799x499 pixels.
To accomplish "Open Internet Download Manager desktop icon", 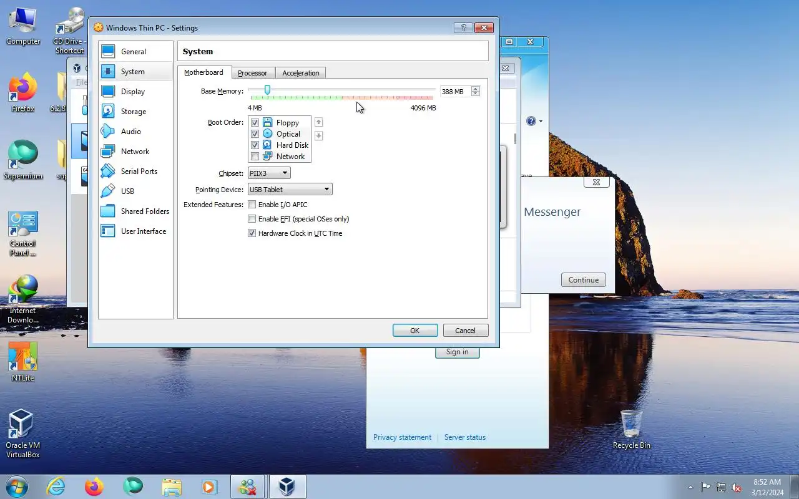I will [23, 299].
